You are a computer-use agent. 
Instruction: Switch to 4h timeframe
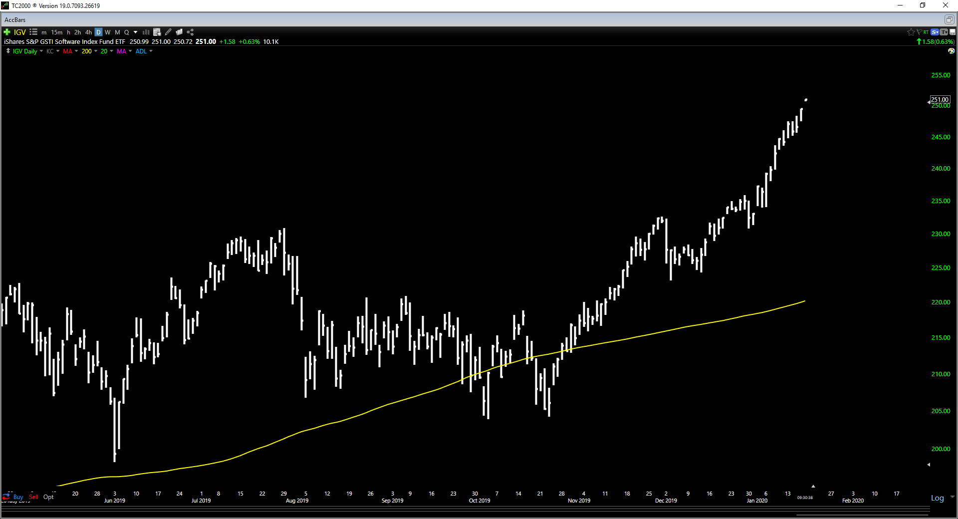click(88, 32)
